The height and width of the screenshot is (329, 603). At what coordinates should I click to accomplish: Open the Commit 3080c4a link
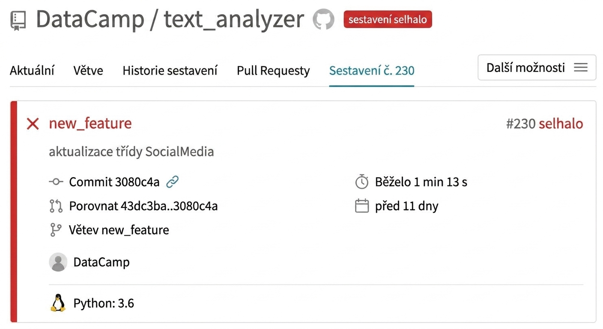pos(114,182)
